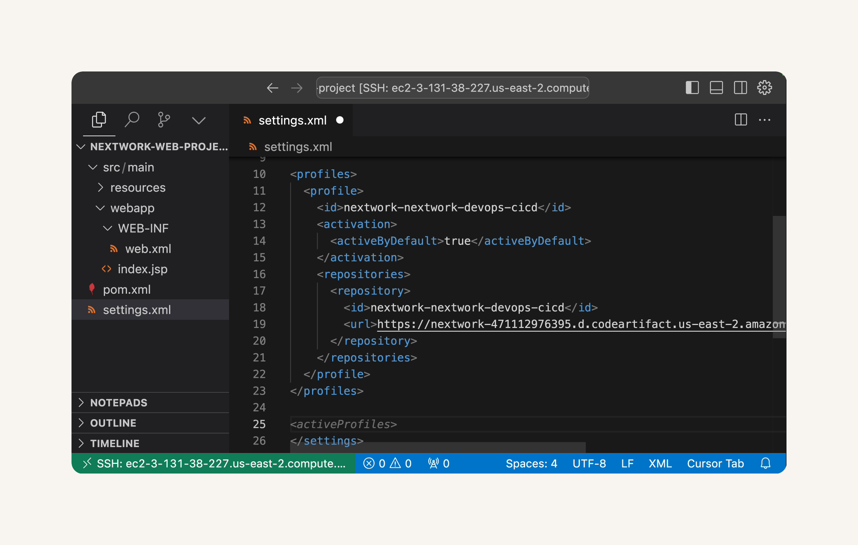Viewport: 858px width, 545px height.
Task: Open the Source Control branch icon
Action: tap(164, 120)
